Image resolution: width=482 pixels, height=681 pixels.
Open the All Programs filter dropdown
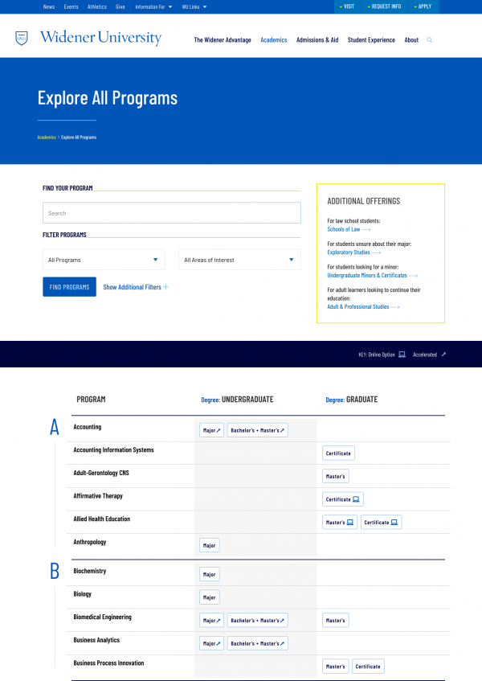(104, 260)
